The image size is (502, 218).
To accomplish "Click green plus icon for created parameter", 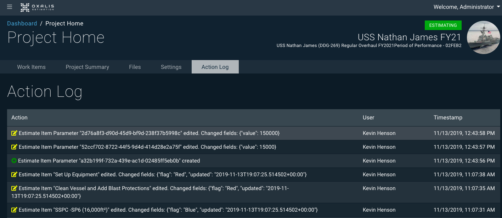I will click(x=14, y=161).
